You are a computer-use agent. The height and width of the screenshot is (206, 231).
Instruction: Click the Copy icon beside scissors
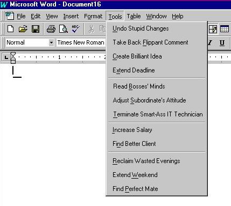103,29
